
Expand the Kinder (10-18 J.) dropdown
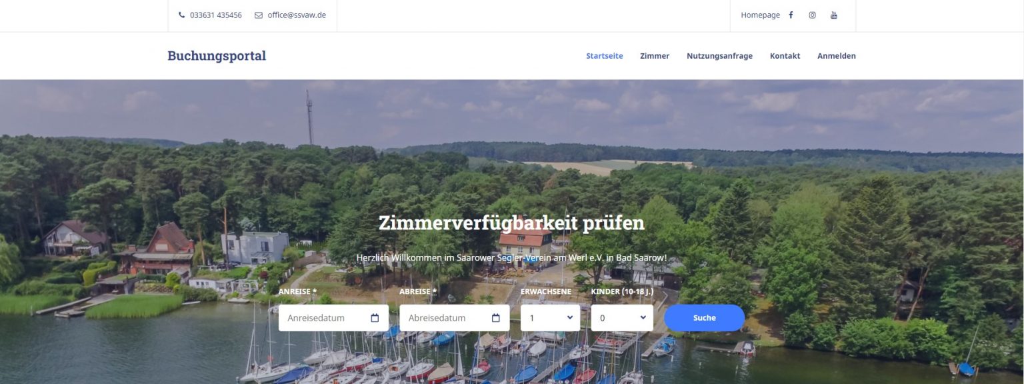tap(622, 318)
